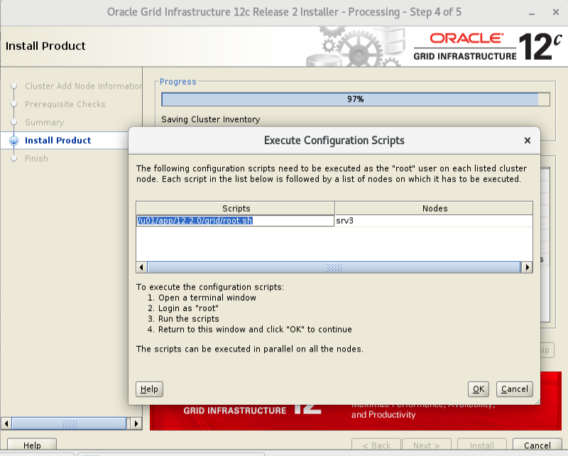This screenshot has height=456, width=568.
Task: Click Cancel in the scripts dialog
Action: tap(514, 389)
